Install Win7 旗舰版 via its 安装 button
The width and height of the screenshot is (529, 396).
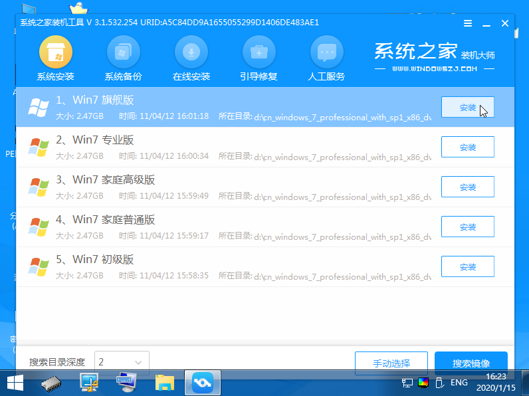pyautogui.click(x=467, y=107)
